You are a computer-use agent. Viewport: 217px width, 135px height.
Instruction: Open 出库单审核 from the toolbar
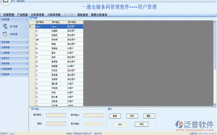pyautogui.click(x=37, y=15)
